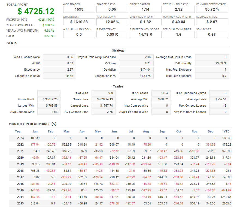The width and height of the screenshot is (240, 211).
Task: Click the Average Win field $ 66.82
Action: click(161, 100)
